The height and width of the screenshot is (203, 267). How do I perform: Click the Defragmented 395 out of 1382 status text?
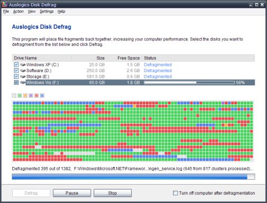pos(42,169)
